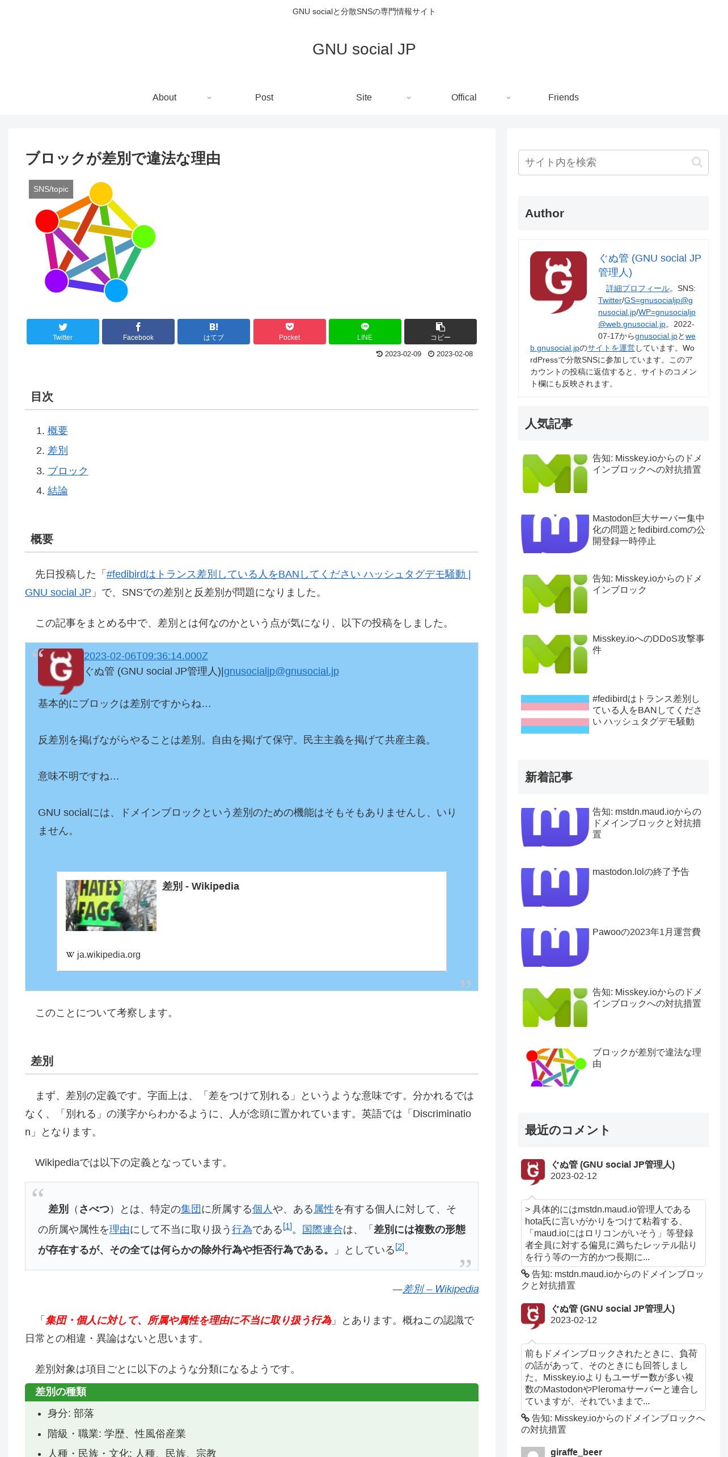The image size is (728, 1457).
Task: Open the Offical menu item
Action: click(x=464, y=98)
